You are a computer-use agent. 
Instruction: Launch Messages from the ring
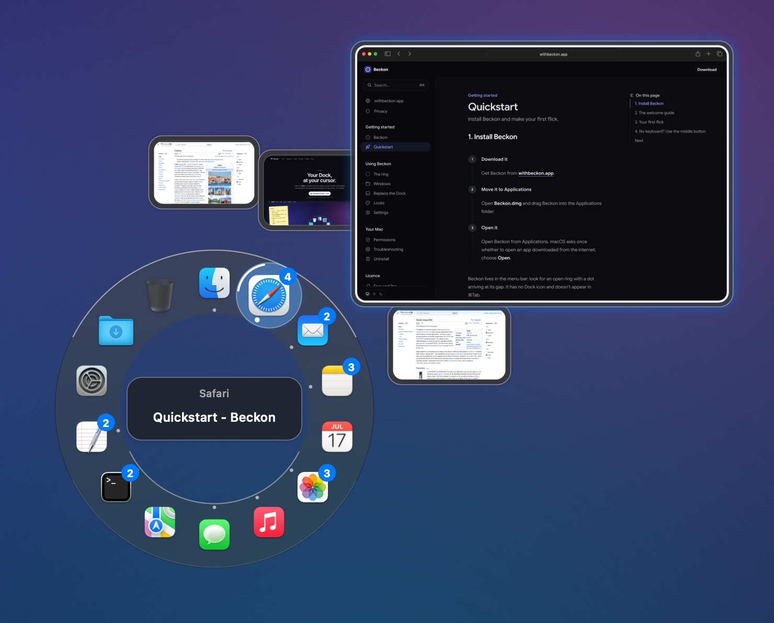214,535
